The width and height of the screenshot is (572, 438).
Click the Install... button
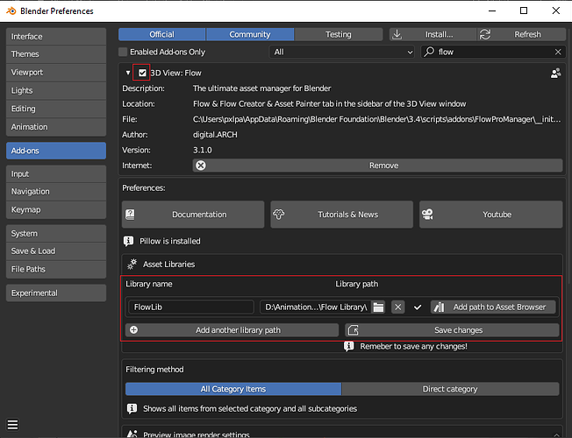[x=433, y=34]
